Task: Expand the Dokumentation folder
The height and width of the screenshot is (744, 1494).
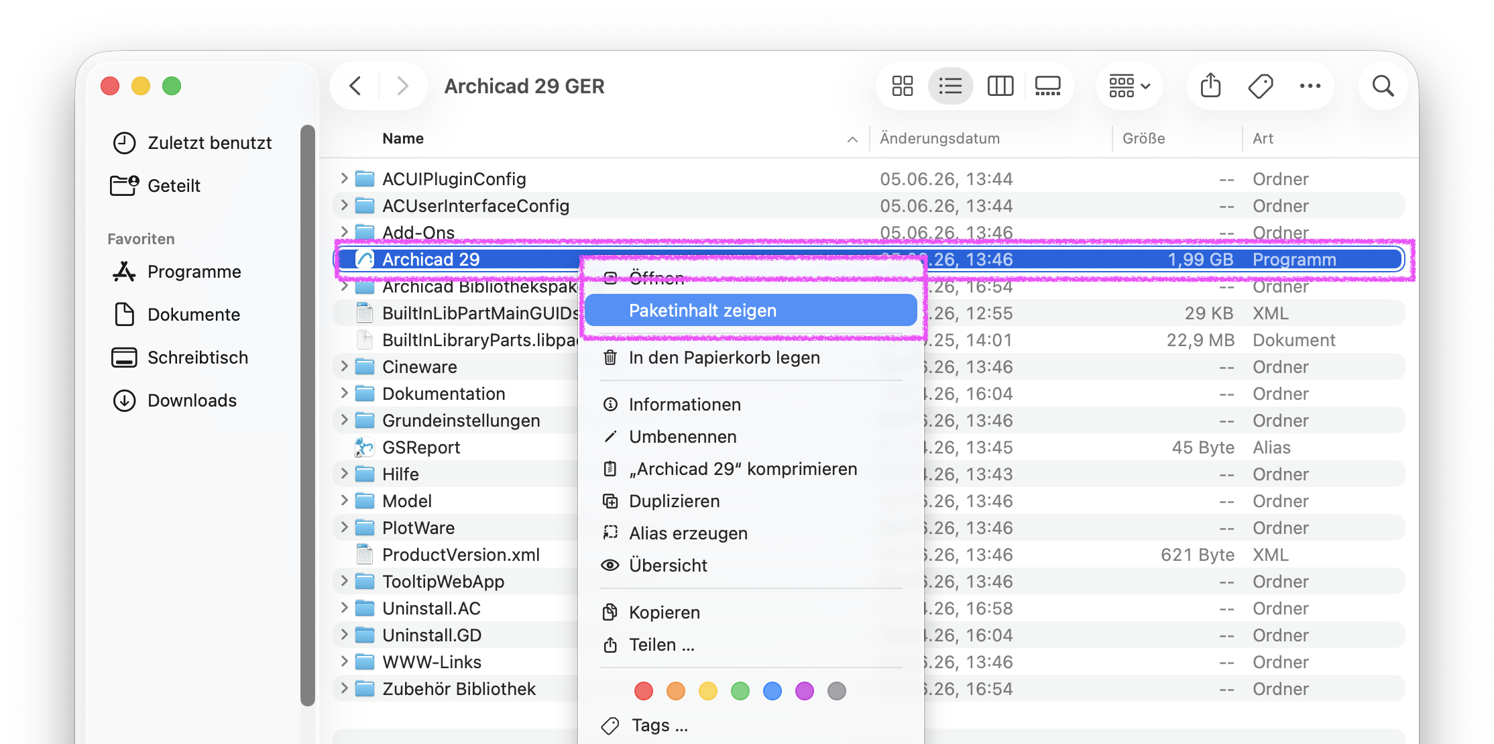Action: coord(344,393)
